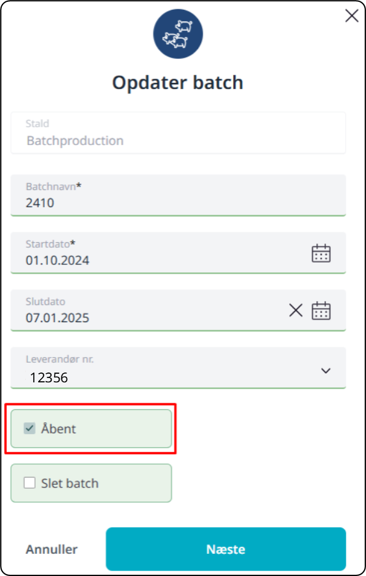This screenshot has height=576, width=366.
Task: Expand the Leverandør nr. chevron
Action: (325, 371)
